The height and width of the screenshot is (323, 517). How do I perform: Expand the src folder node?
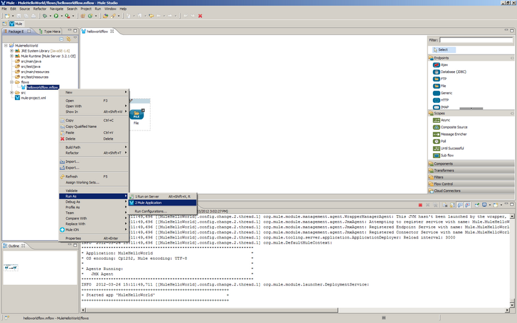[x=12, y=92]
